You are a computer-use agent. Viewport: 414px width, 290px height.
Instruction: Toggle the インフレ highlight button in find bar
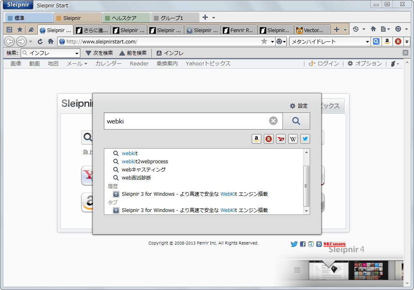click(170, 53)
